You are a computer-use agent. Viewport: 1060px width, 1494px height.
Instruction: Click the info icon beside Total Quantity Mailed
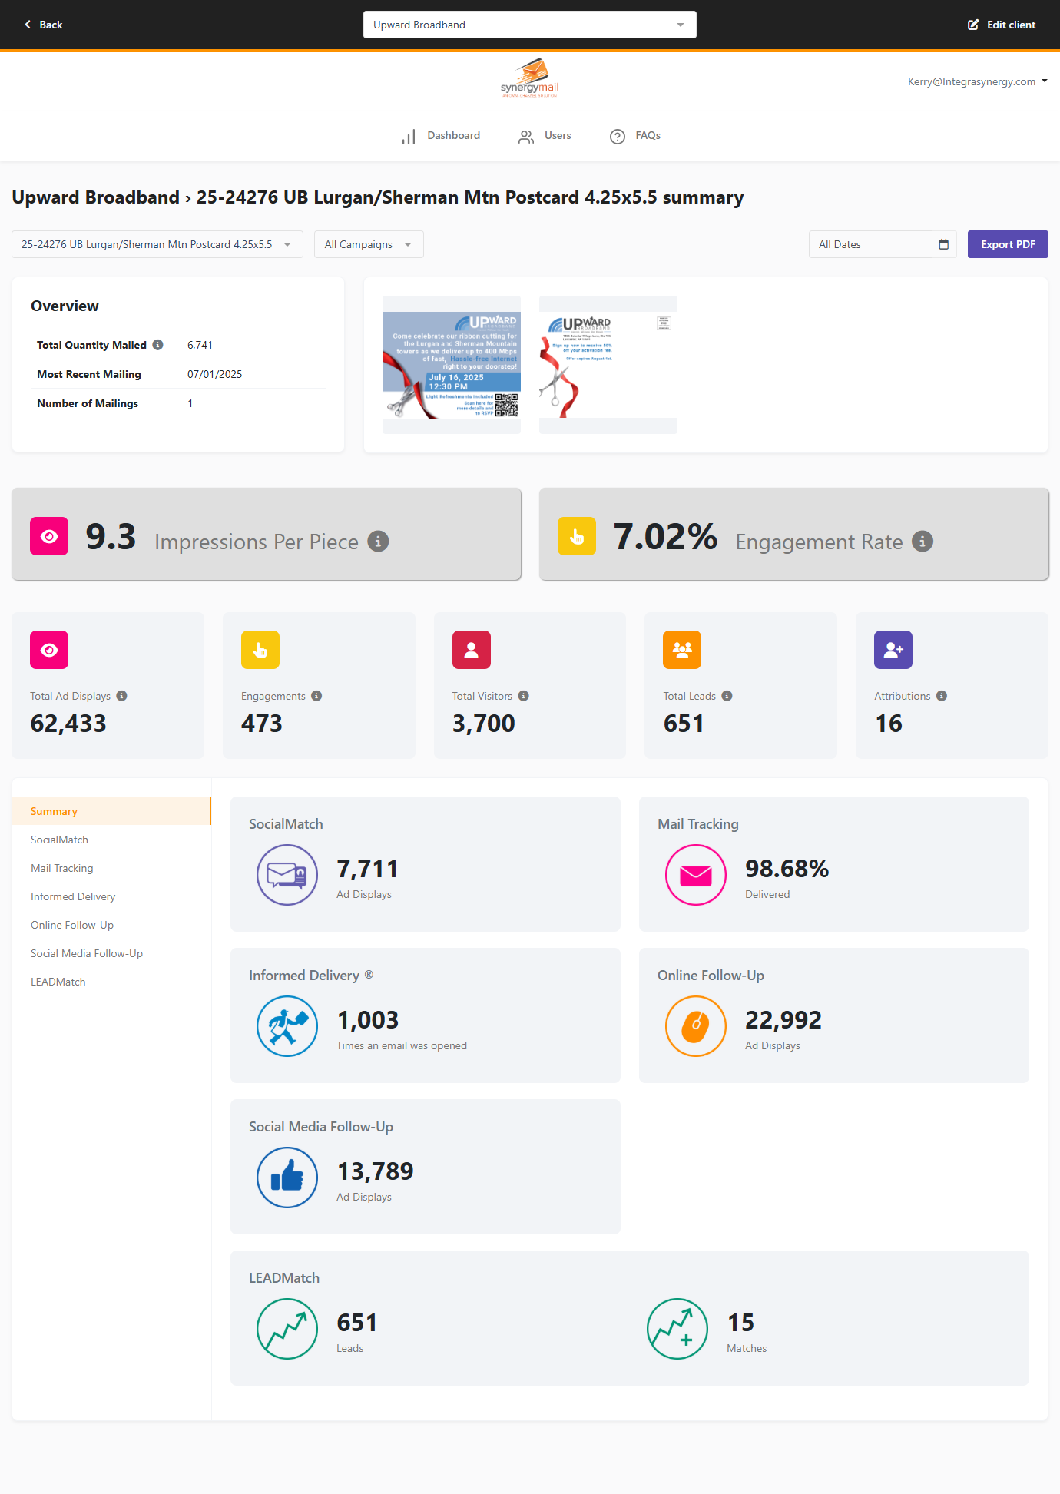click(x=157, y=345)
